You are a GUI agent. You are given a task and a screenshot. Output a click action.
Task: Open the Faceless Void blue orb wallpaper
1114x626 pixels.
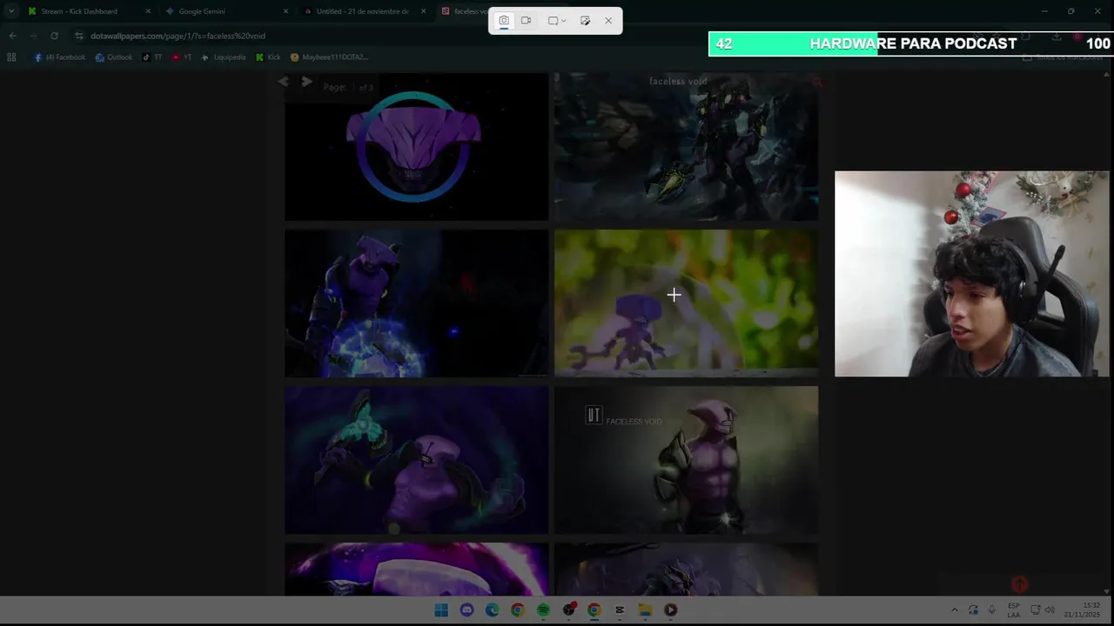point(416,303)
